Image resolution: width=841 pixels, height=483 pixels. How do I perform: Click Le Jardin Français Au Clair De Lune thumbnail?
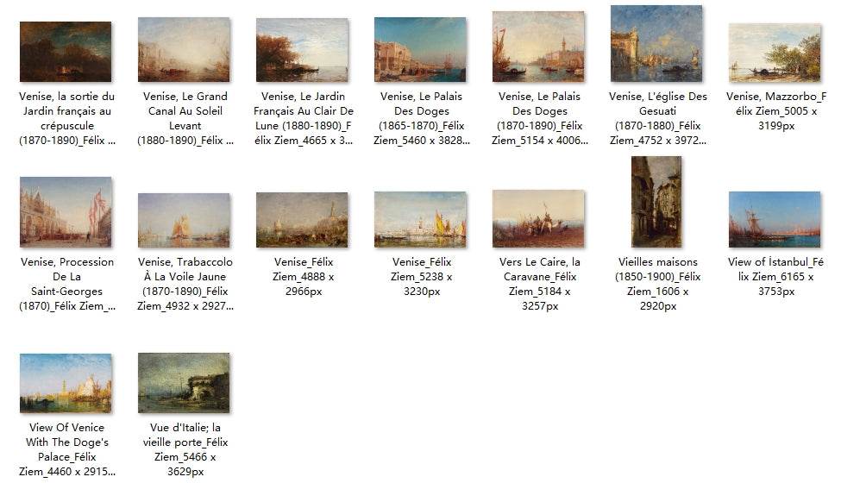tap(302, 50)
